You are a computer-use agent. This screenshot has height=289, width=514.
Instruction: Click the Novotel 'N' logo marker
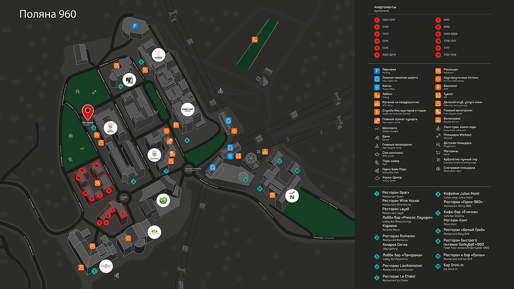click(292, 196)
